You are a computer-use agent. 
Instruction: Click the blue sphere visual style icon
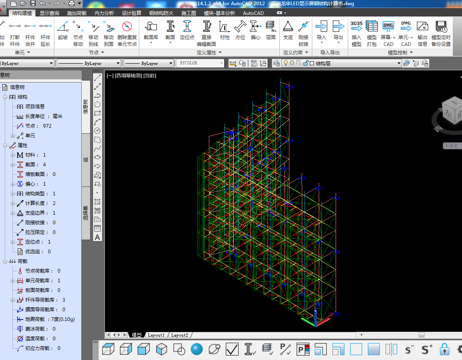196,348
